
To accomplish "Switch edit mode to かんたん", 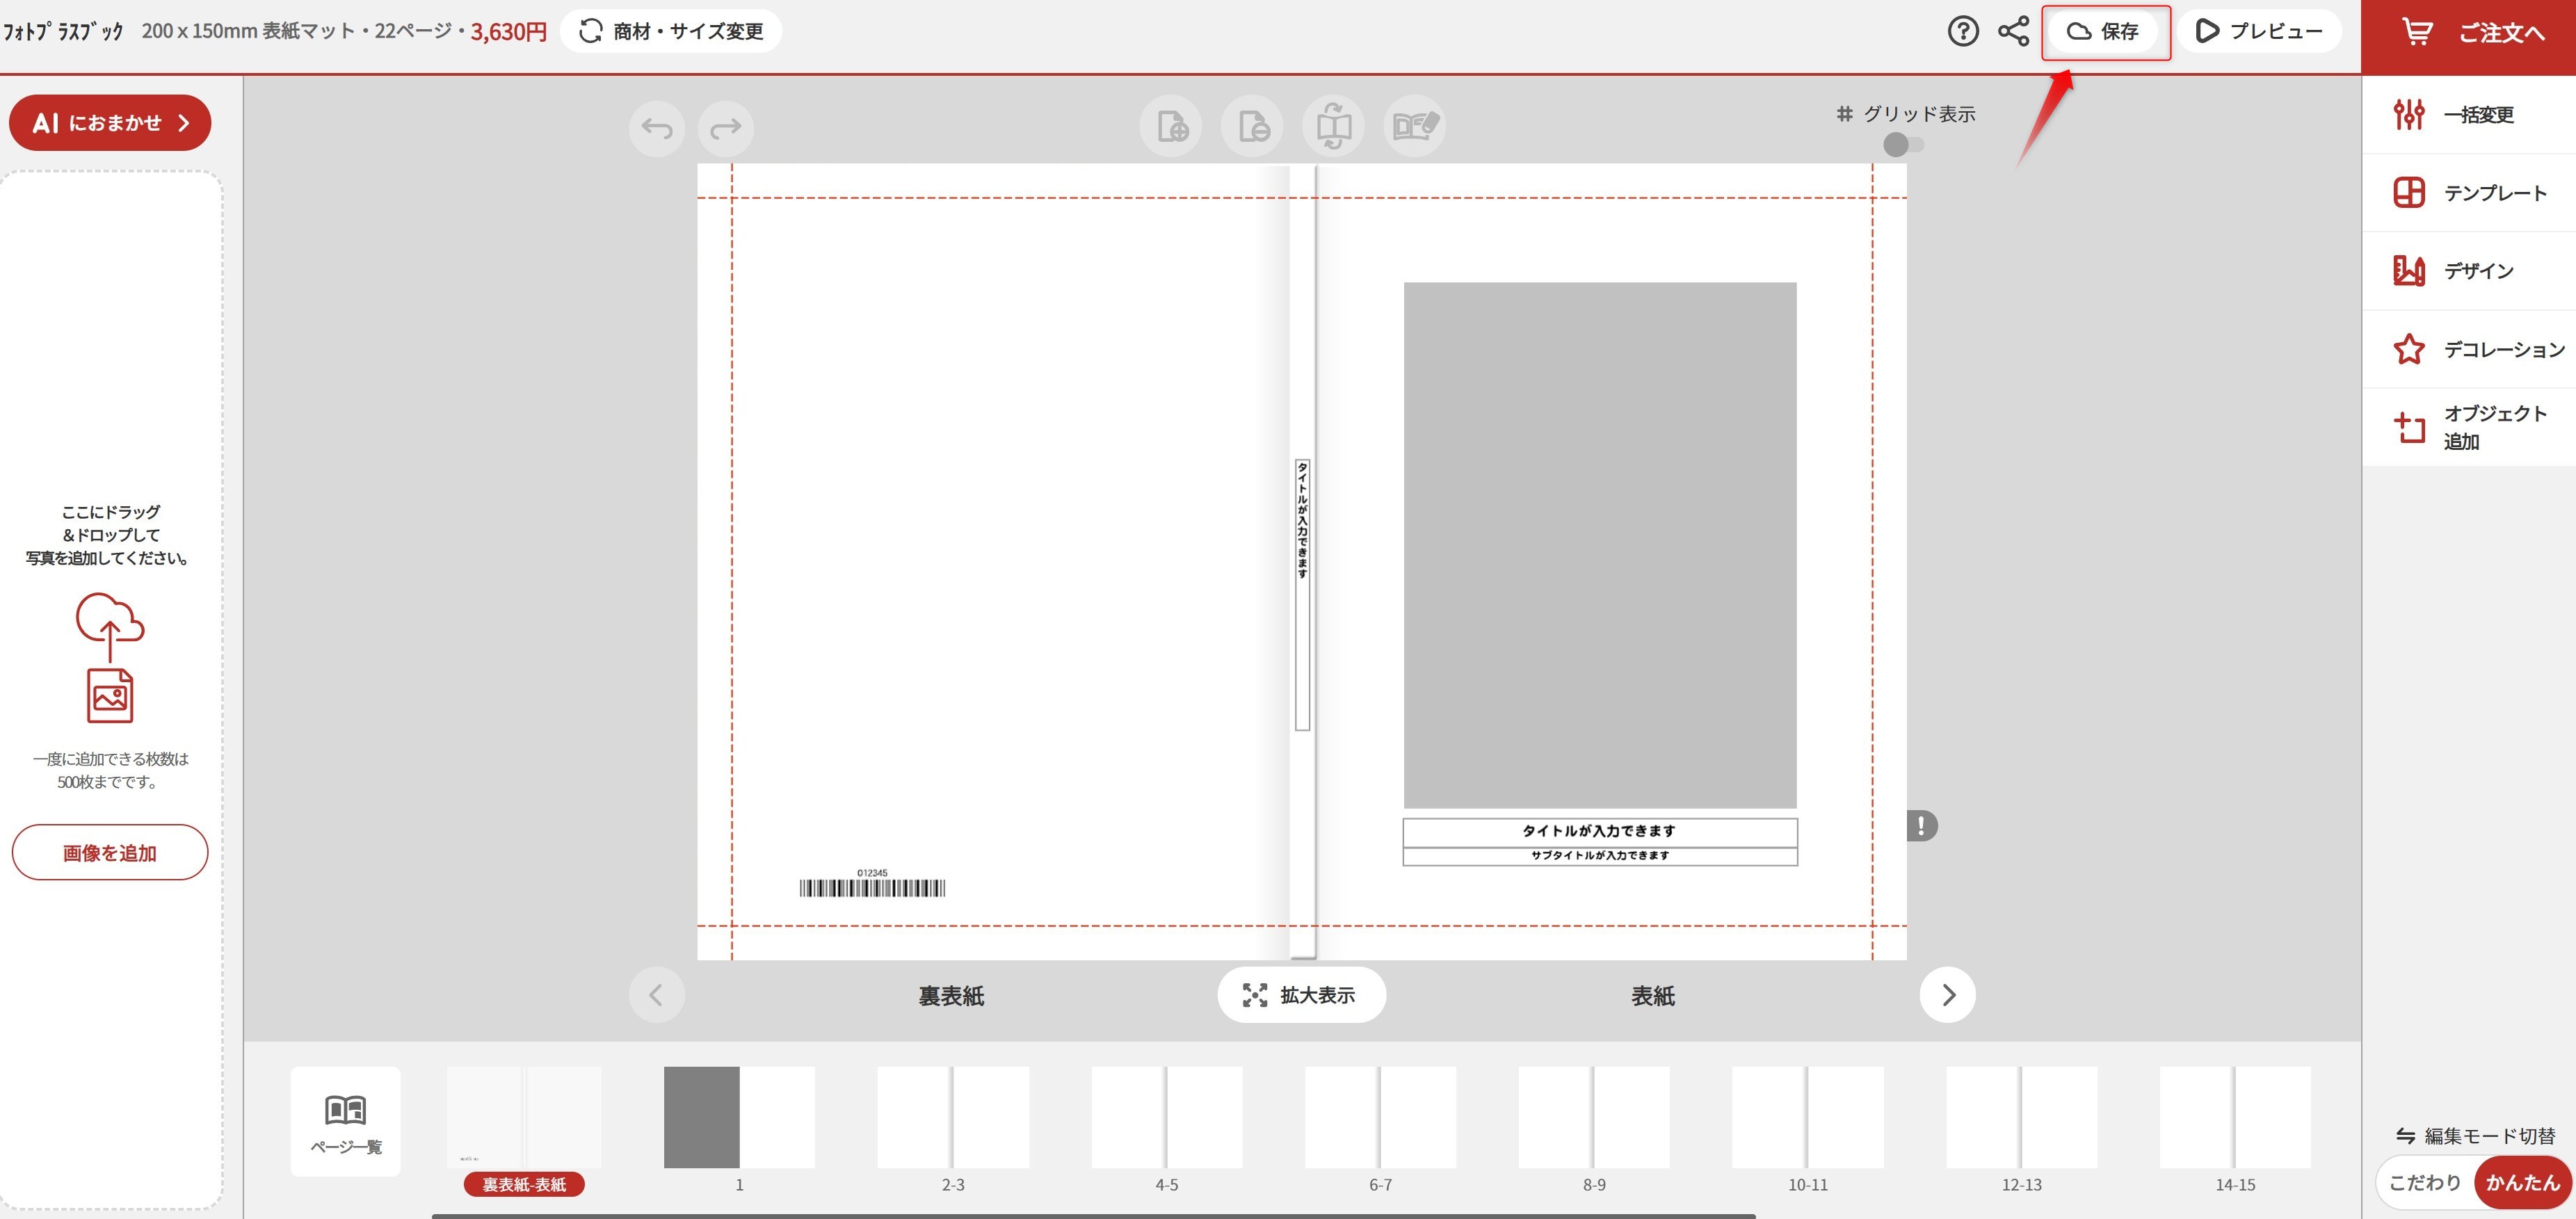I will 2522,1182.
